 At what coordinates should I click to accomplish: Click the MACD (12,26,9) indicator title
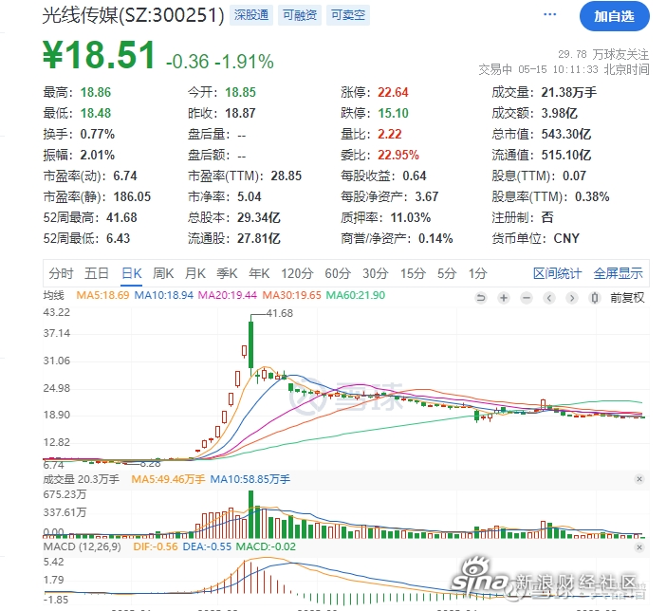click(x=82, y=546)
